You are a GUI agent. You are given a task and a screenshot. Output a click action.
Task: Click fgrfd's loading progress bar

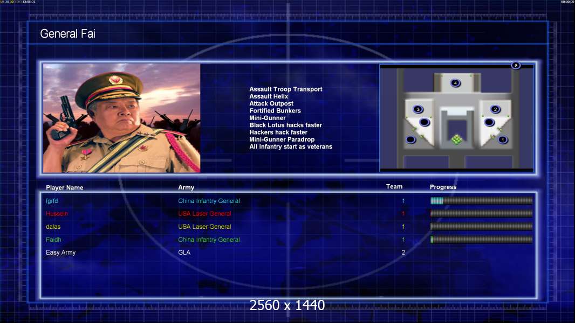click(x=481, y=200)
